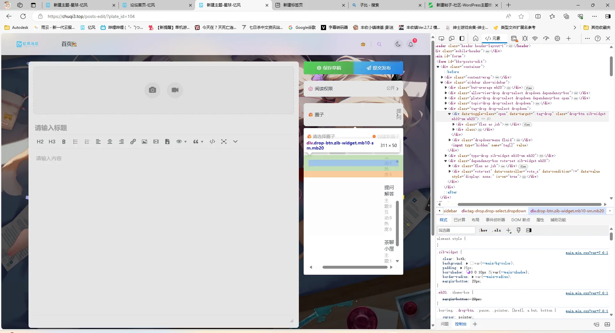Insert a hyperlink in editor
This screenshot has height=333, width=615.
pyautogui.click(x=133, y=142)
